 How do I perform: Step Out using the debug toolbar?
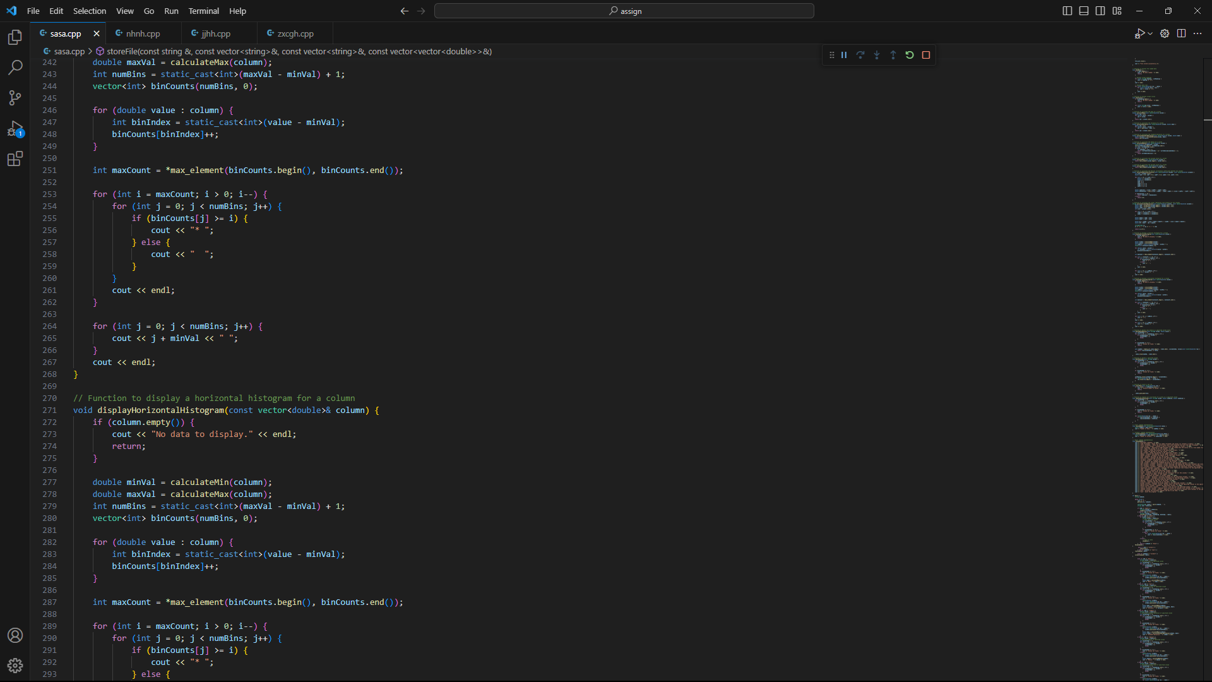pos(893,55)
